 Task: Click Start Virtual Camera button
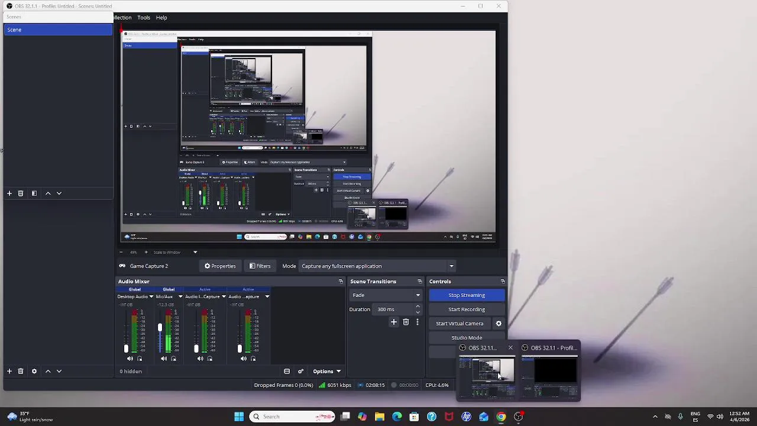pos(460,324)
